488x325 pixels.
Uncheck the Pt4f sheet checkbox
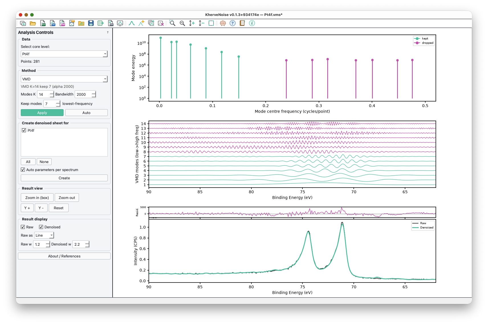24,130
